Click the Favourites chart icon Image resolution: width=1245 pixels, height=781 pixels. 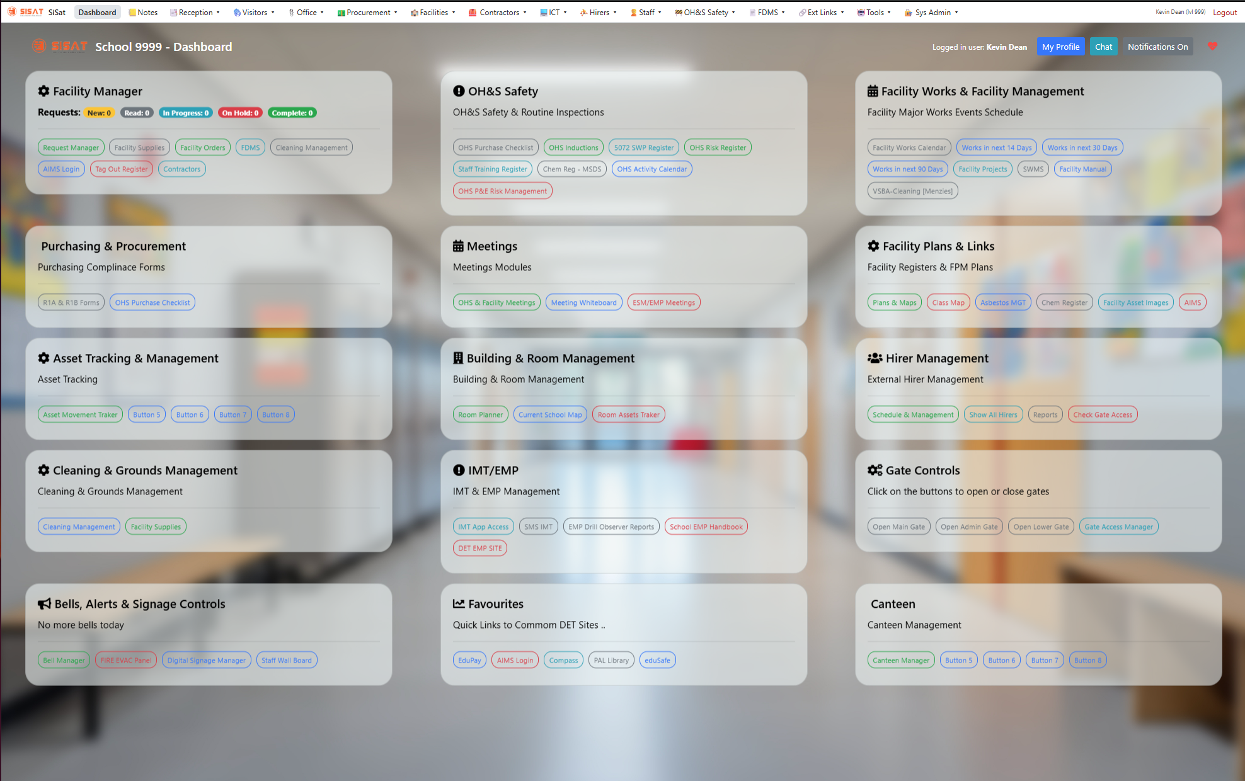pyautogui.click(x=459, y=604)
